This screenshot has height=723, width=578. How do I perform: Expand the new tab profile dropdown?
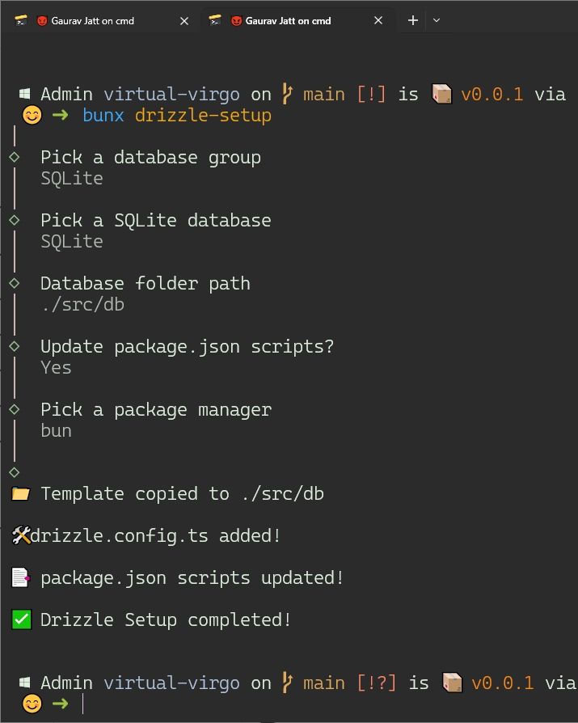437,21
